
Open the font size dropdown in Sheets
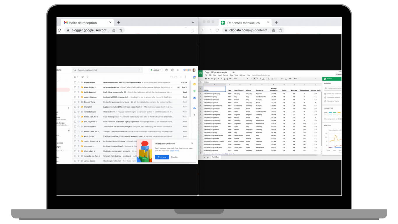249,79
